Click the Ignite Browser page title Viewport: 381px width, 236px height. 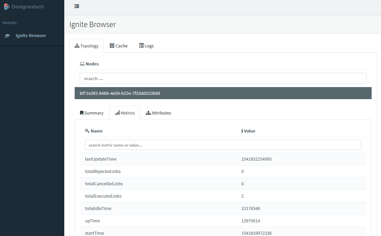click(93, 24)
